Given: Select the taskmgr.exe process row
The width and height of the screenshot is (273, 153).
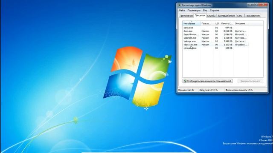Looking at the screenshot, I should [215, 41].
